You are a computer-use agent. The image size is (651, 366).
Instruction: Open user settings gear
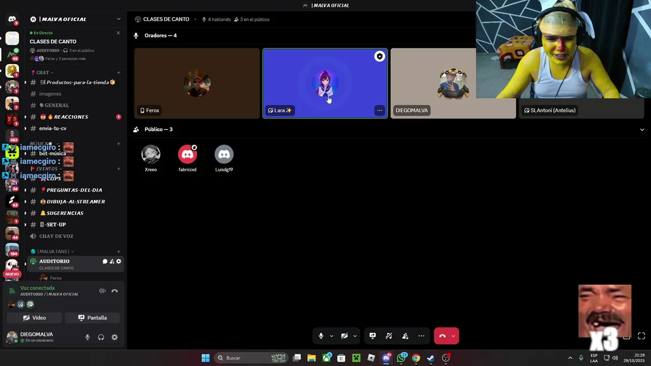pyautogui.click(x=114, y=337)
